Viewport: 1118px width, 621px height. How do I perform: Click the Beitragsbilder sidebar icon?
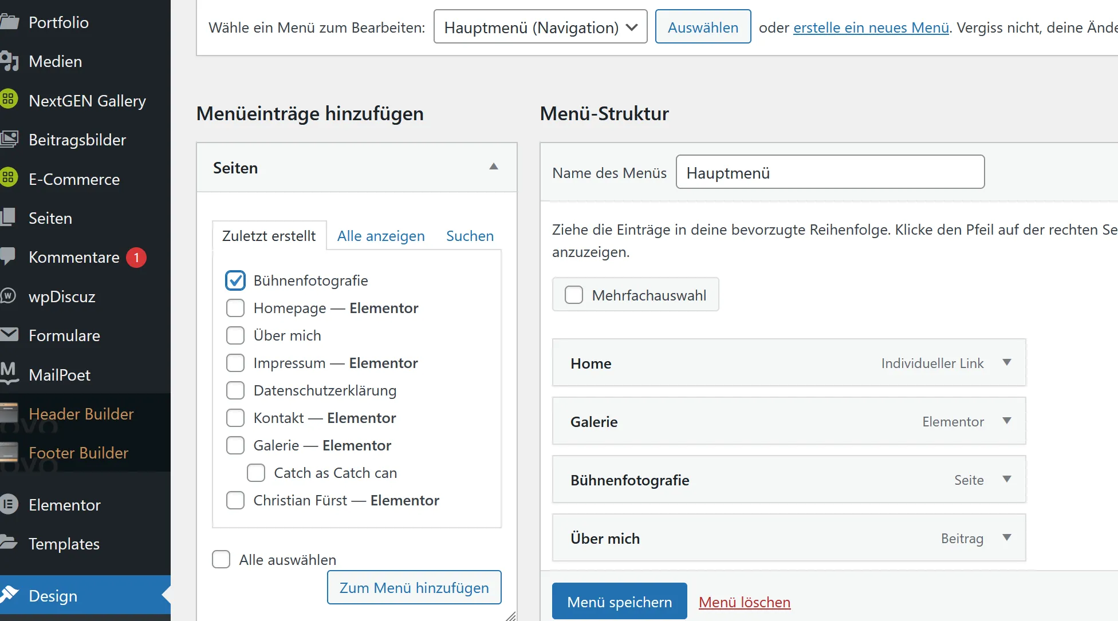tap(9, 139)
